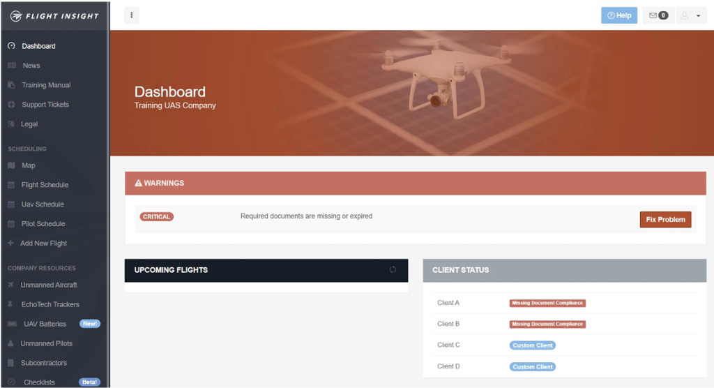Click the Pilot Schedule calendar icon
This screenshot has height=388, width=714.
coord(11,224)
